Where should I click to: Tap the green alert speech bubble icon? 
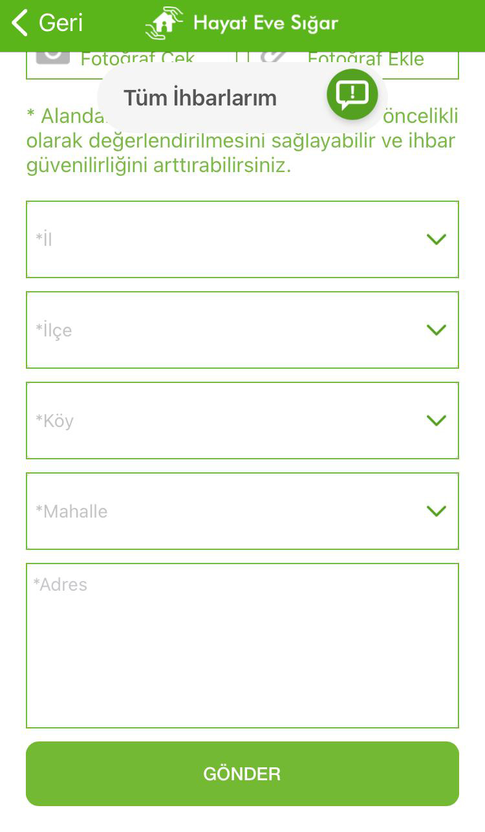coord(352,94)
